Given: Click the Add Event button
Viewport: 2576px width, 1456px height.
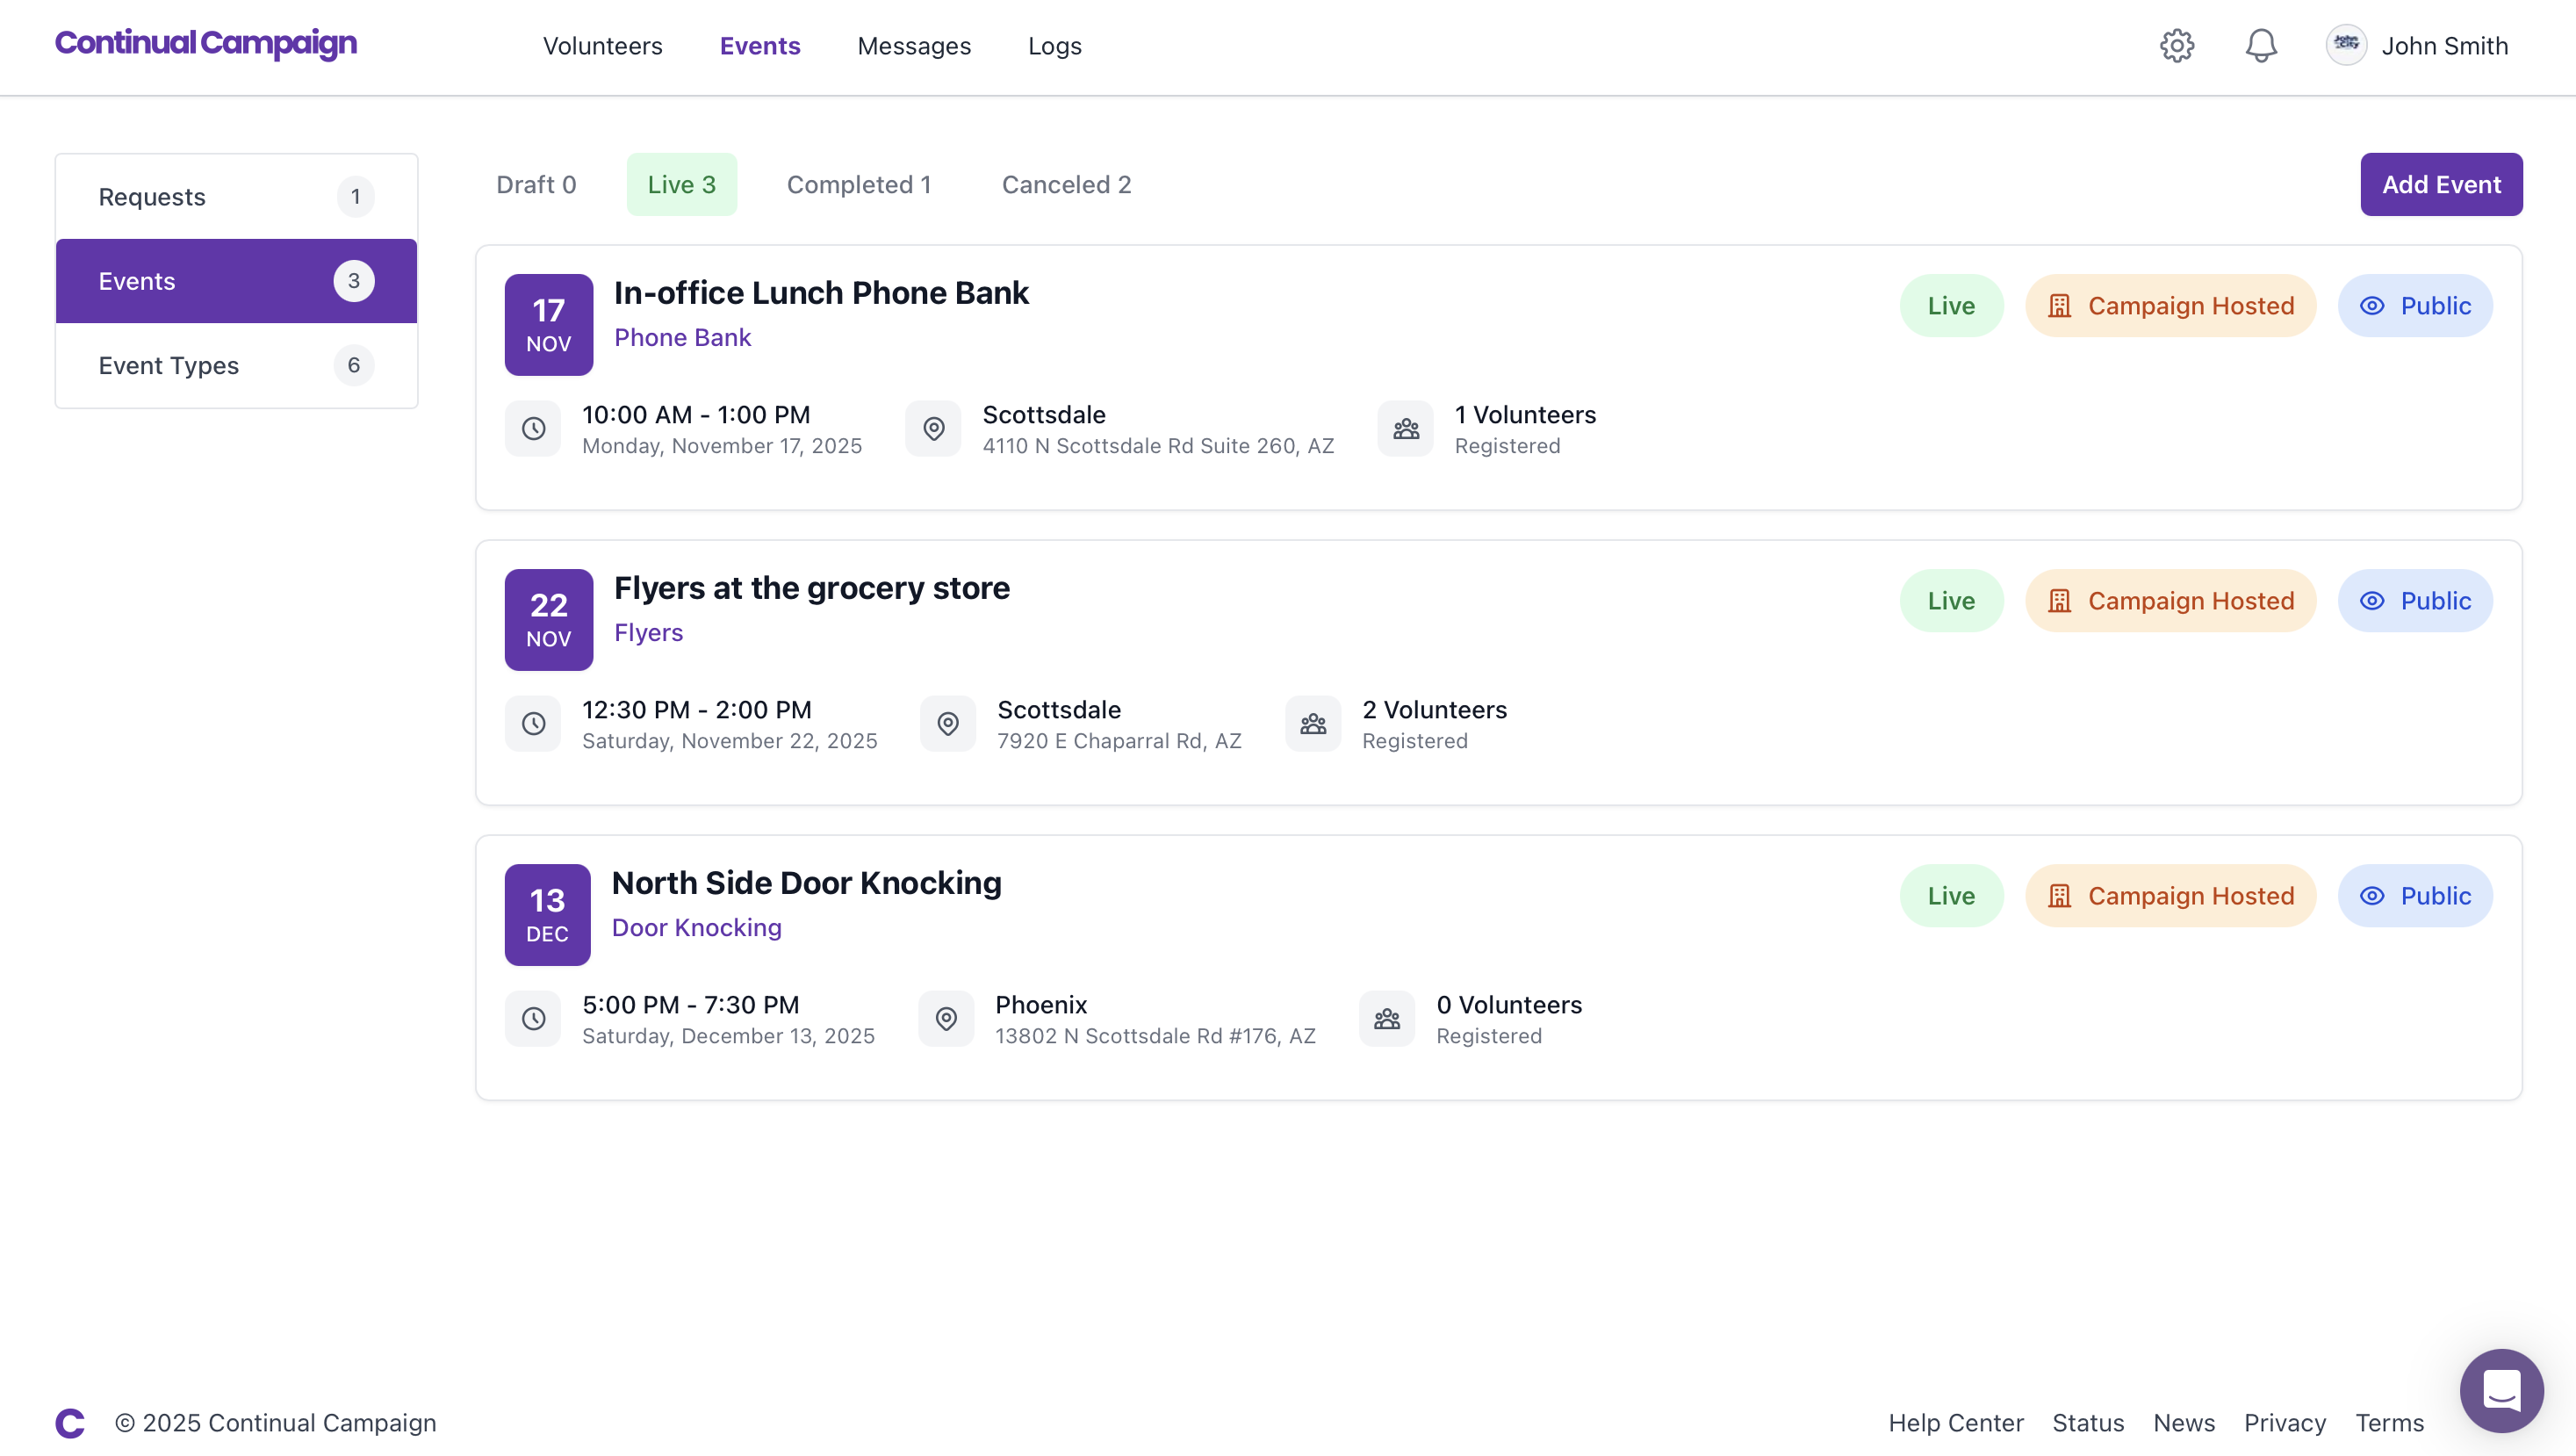Looking at the screenshot, I should (x=2440, y=185).
